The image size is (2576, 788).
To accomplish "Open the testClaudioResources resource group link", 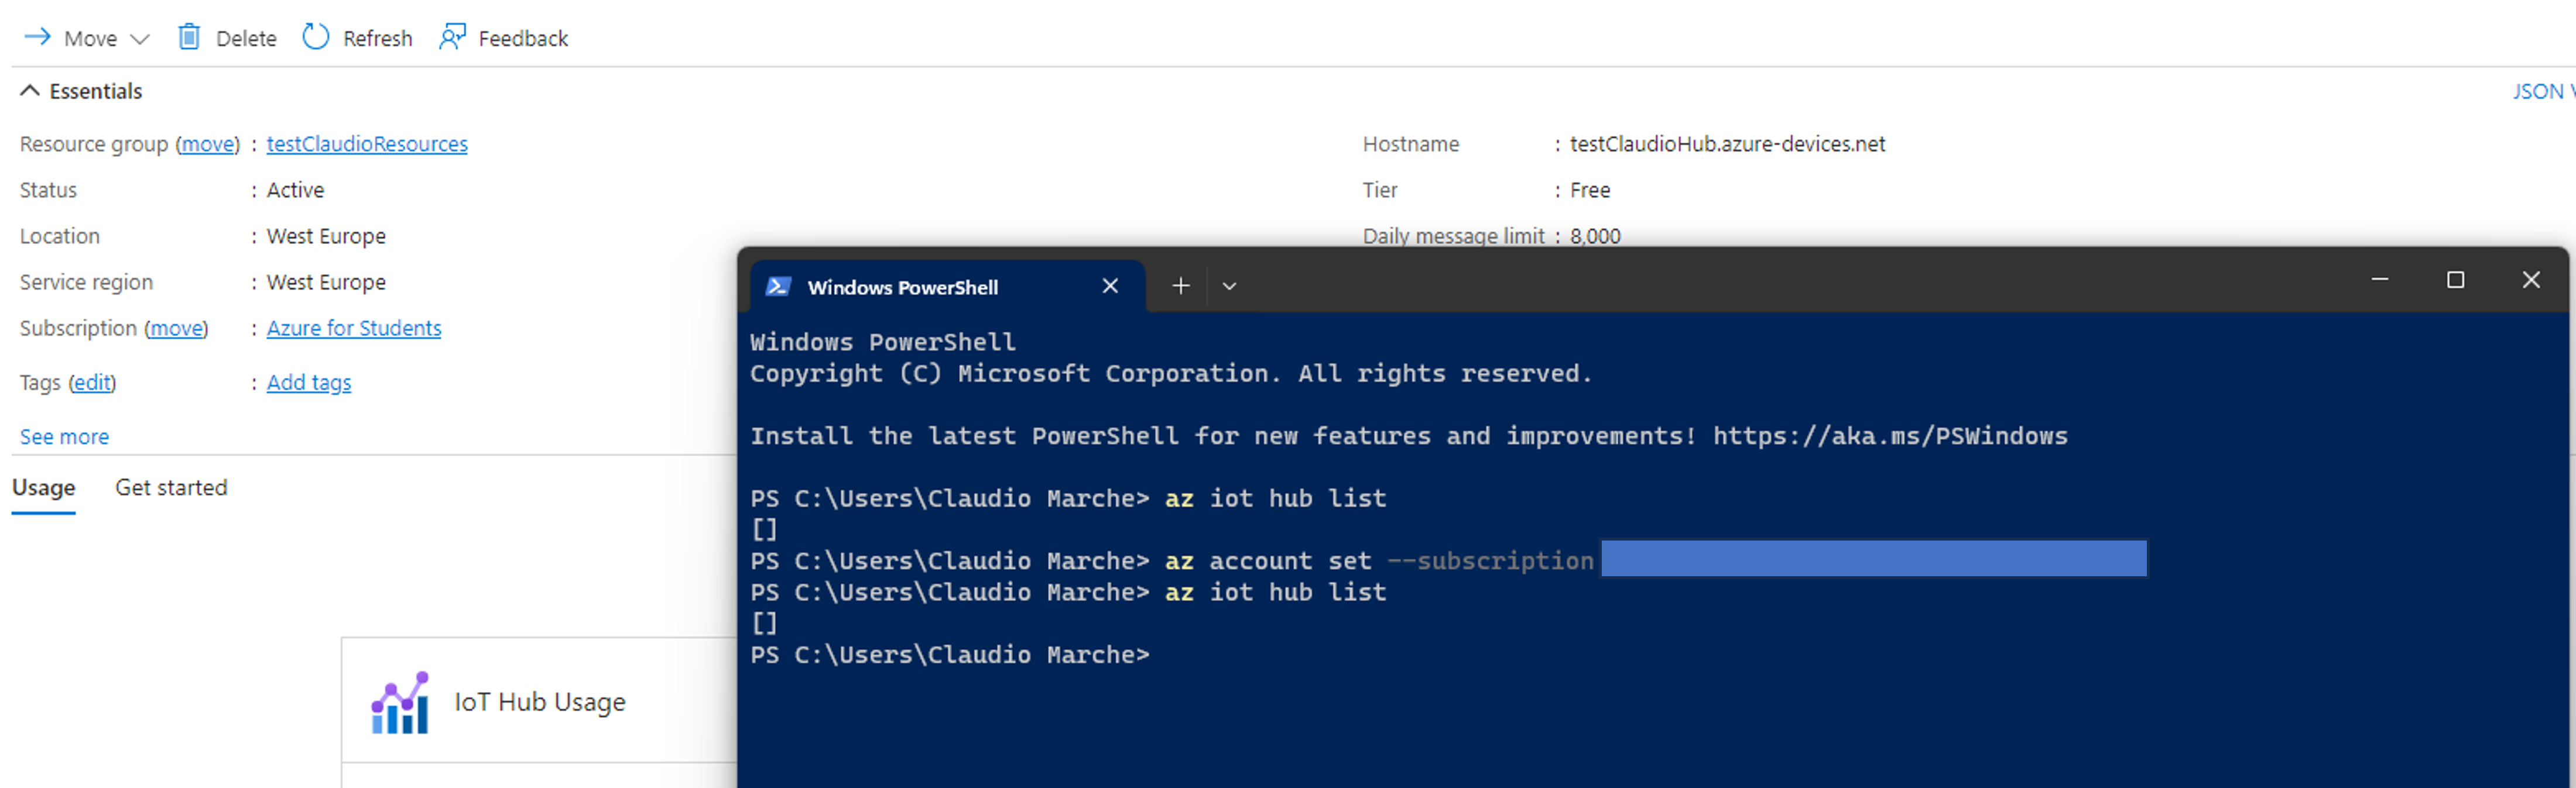I will (366, 144).
